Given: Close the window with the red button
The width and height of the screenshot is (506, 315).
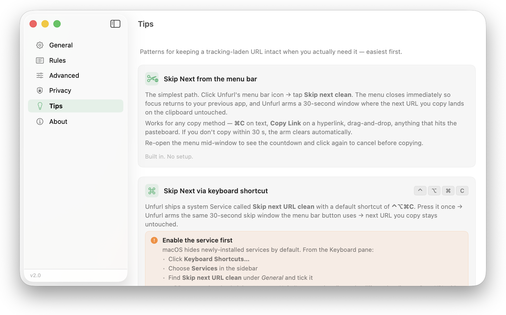Looking at the screenshot, I should point(33,24).
